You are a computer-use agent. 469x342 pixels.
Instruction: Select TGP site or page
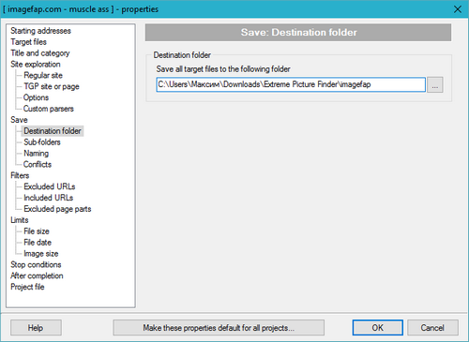pos(52,86)
